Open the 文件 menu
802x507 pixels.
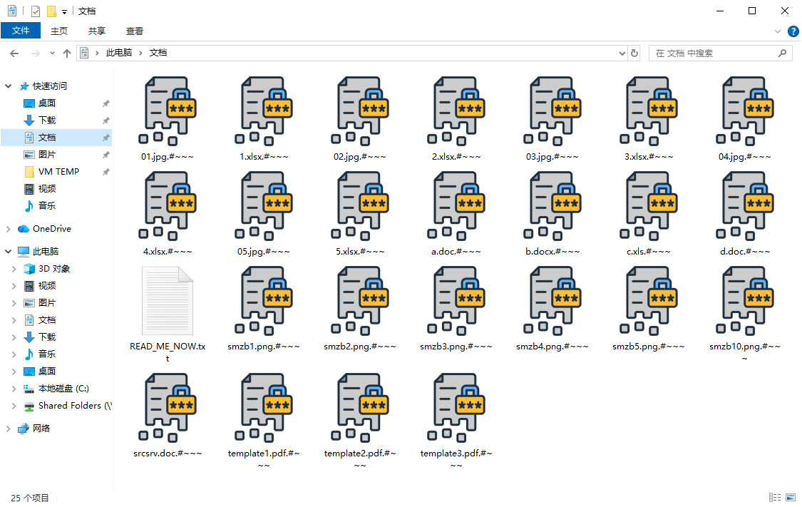(21, 31)
